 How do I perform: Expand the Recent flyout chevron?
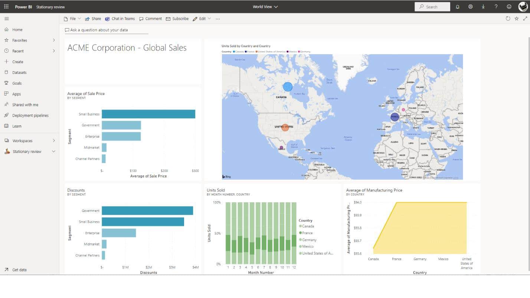(54, 51)
